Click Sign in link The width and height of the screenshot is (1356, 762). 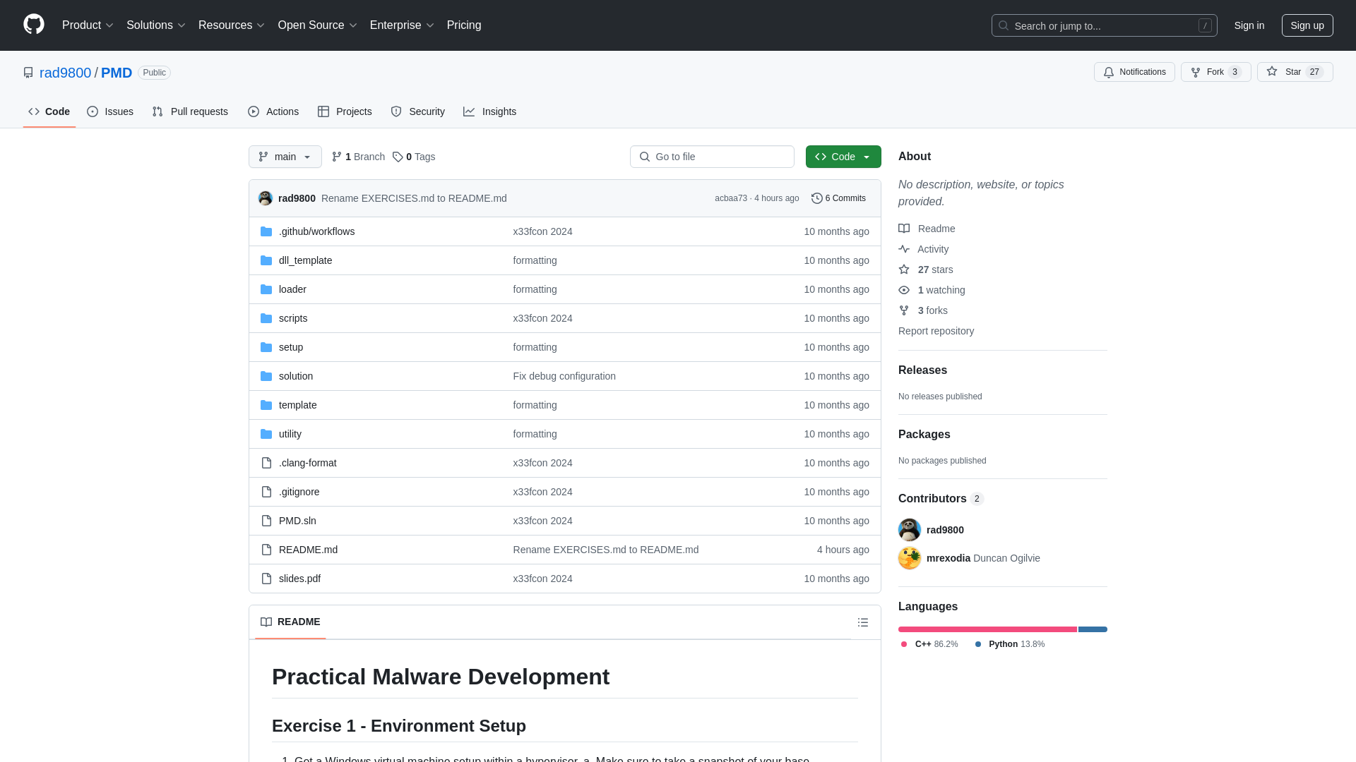[1249, 25]
